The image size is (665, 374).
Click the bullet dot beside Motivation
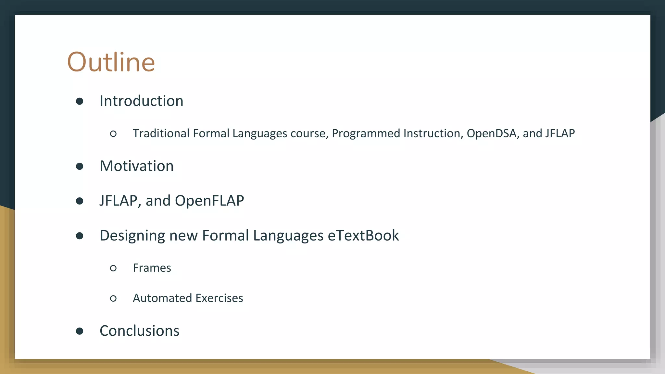tap(80, 167)
